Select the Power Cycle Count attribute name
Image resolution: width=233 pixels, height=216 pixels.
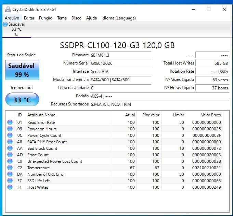pyautogui.click(x=44, y=135)
